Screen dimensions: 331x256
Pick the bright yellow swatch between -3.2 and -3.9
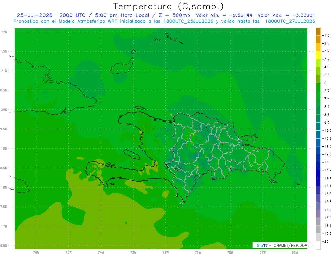click(x=318, y=55)
